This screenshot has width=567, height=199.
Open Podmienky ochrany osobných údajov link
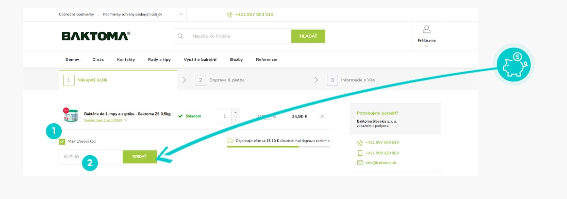click(x=132, y=14)
